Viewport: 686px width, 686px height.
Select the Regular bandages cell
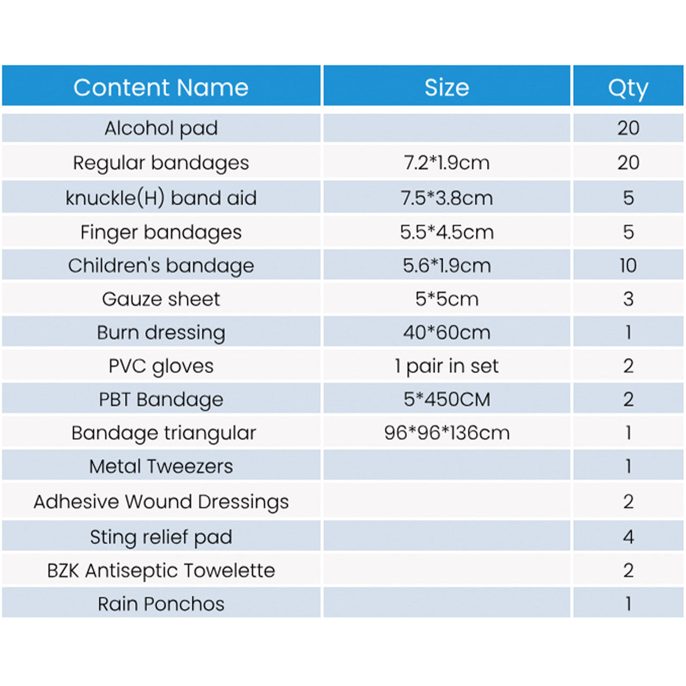pos(161,162)
